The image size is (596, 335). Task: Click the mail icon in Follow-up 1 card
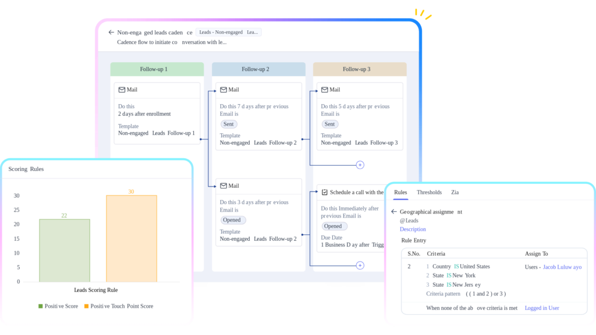(x=122, y=90)
